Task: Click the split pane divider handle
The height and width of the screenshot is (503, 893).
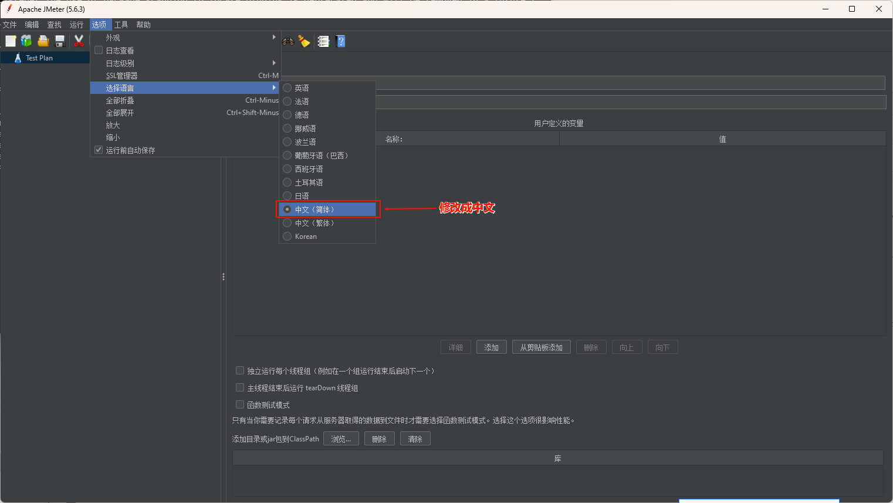Action: (x=224, y=276)
